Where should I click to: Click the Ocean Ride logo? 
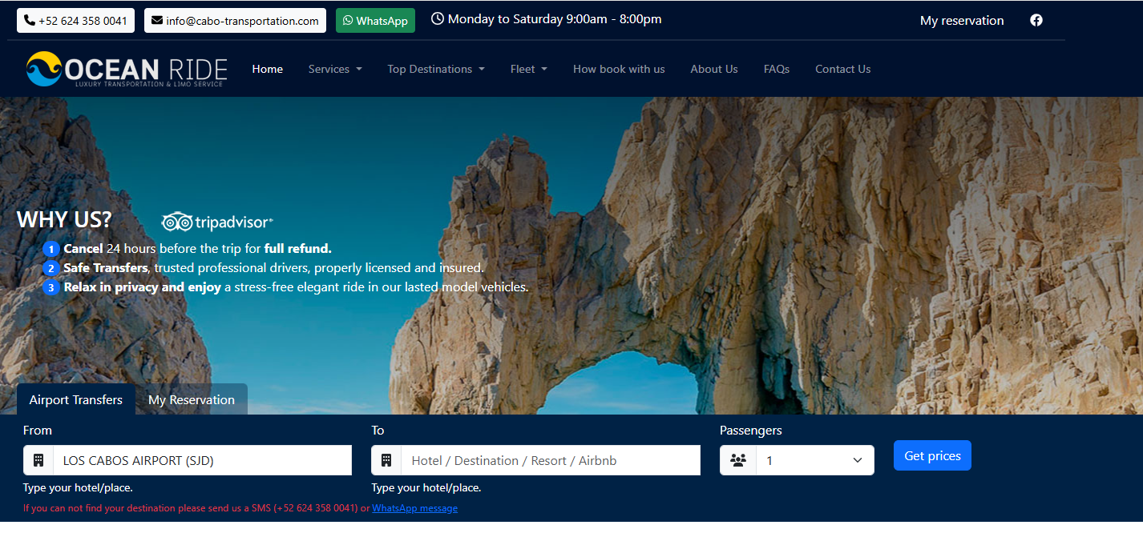[127, 70]
